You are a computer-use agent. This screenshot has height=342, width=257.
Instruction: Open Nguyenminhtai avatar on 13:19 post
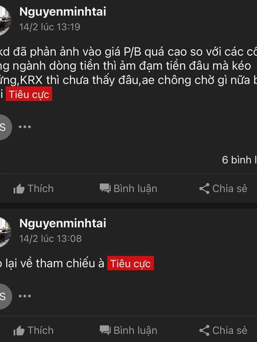5,20
